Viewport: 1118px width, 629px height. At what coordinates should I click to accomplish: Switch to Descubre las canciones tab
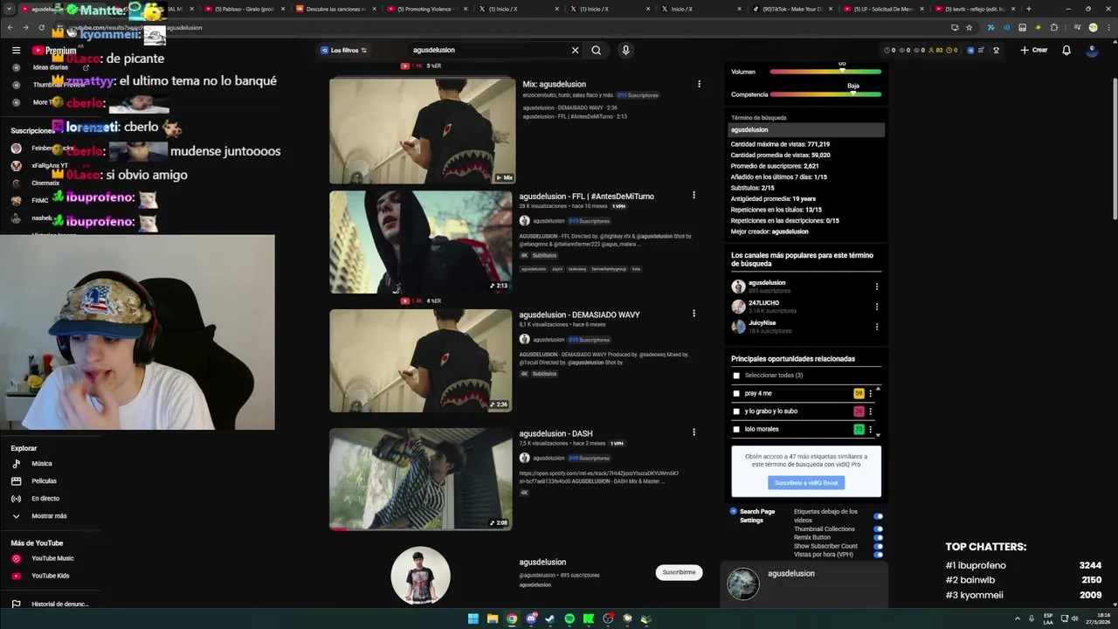[335, 9]
